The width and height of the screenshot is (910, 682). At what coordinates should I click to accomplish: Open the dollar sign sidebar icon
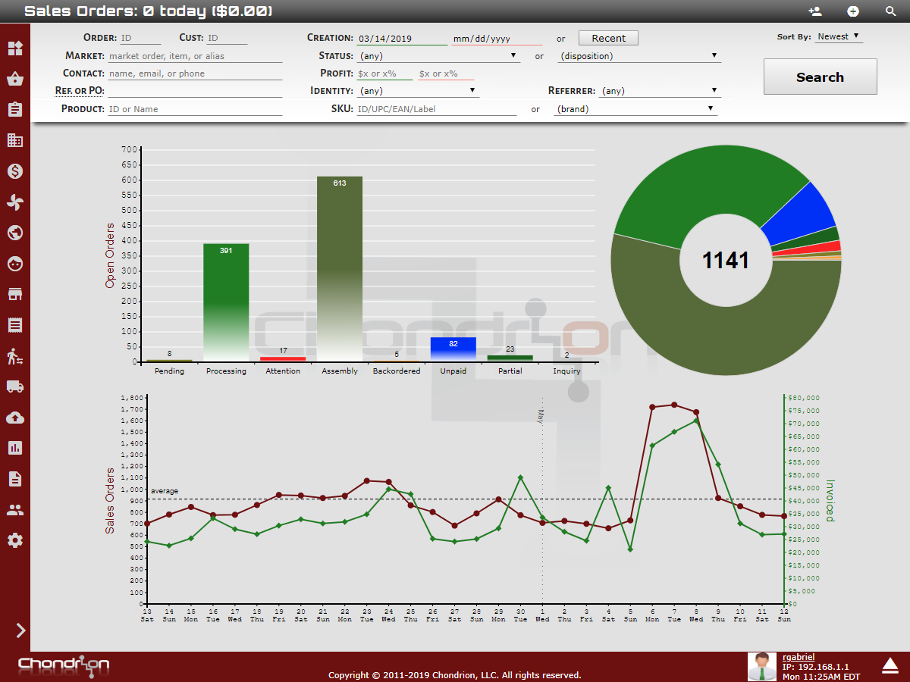14,171
